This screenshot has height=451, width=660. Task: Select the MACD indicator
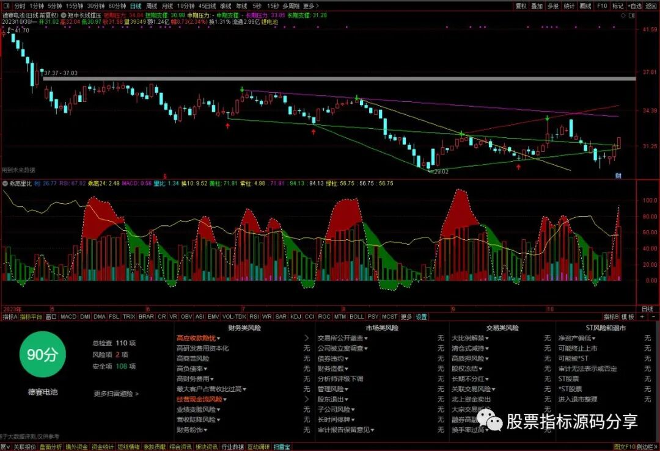click(68, 317)
